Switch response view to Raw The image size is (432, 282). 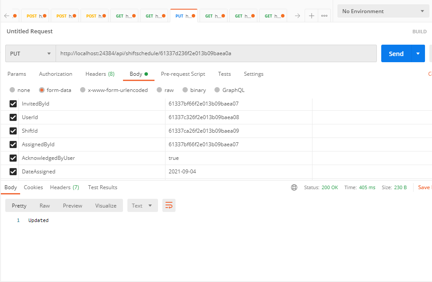coord(45,206)
